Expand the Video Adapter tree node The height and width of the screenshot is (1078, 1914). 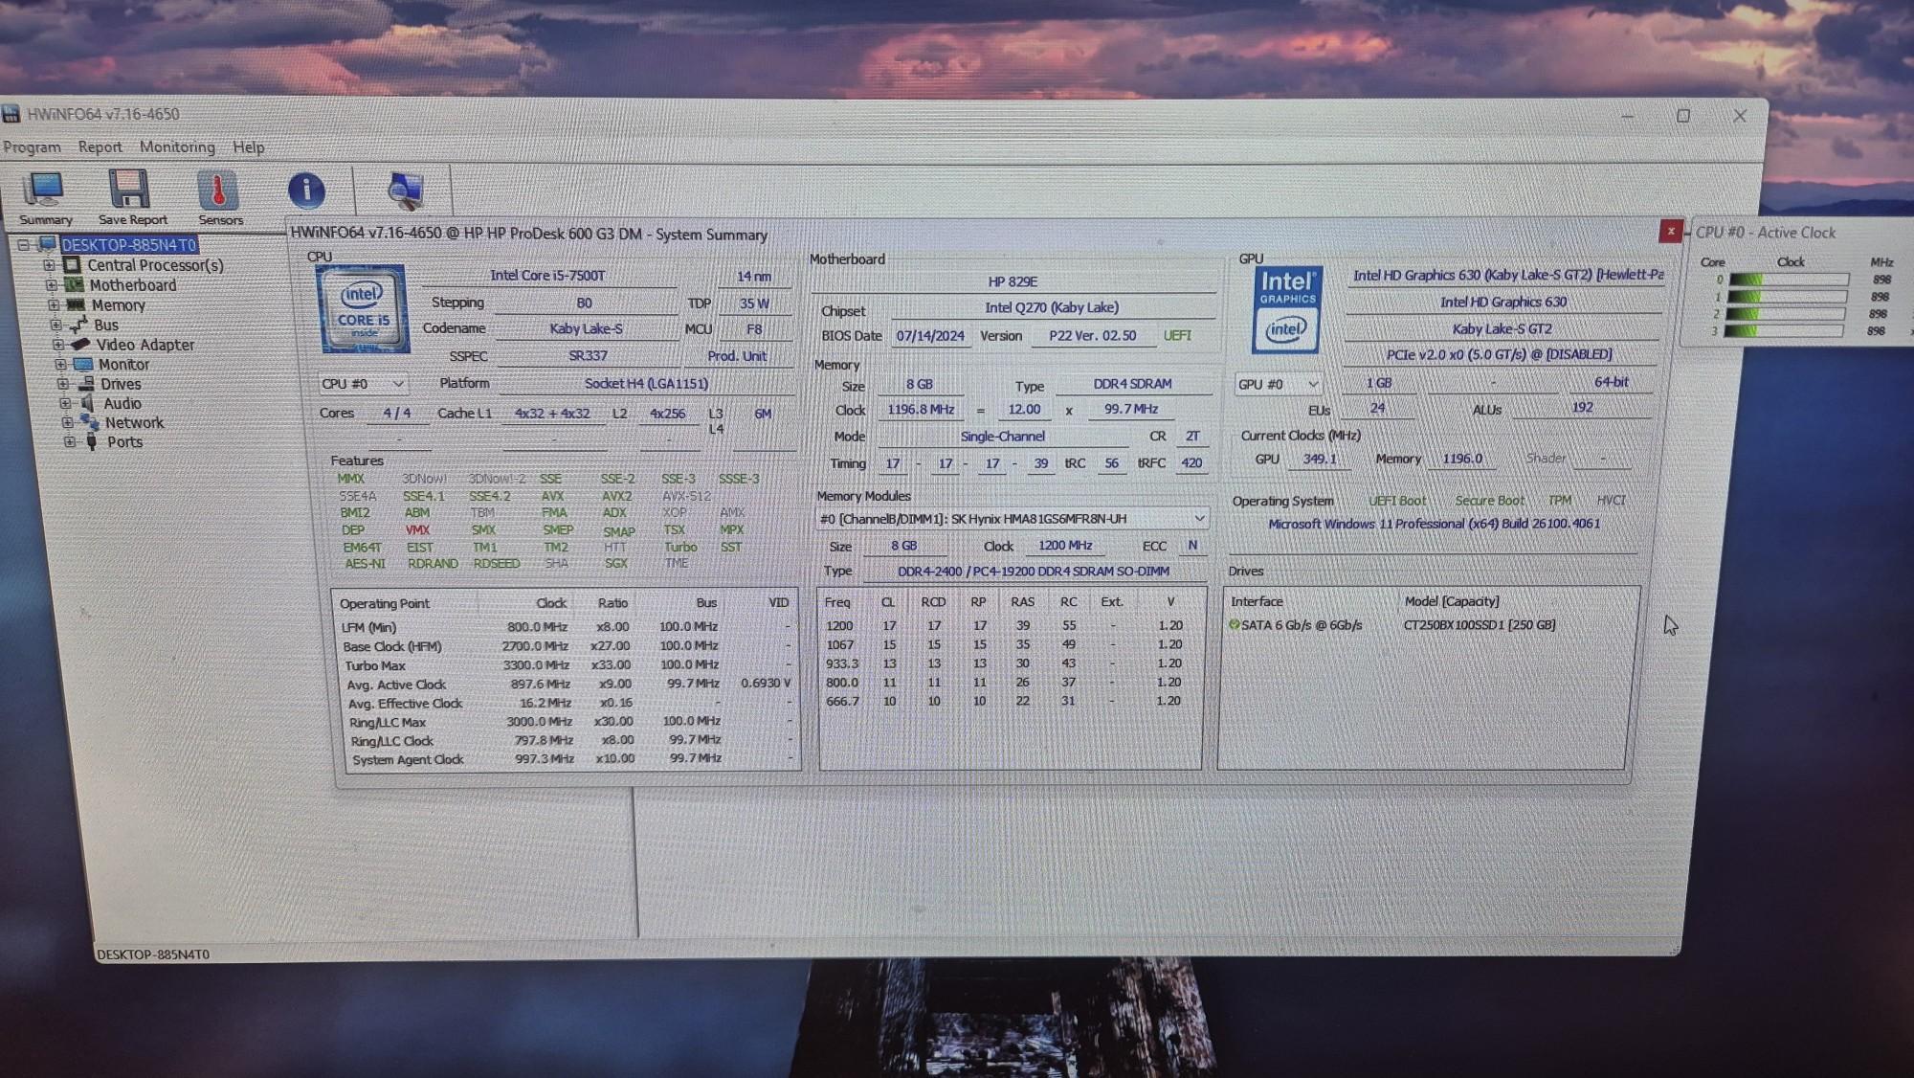57,344
